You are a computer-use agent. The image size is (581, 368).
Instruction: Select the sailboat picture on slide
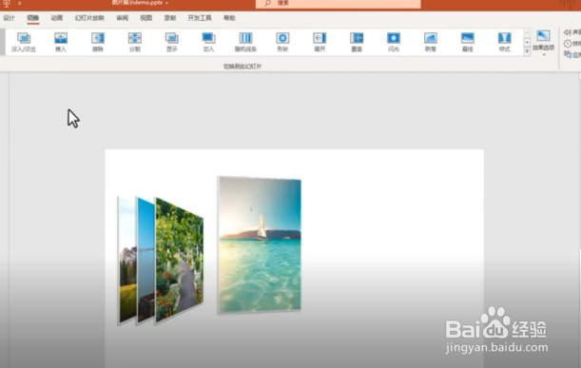(260, 245)
